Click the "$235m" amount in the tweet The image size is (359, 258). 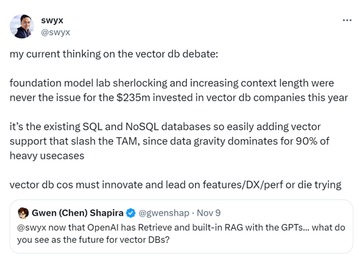tap(133, 97)
